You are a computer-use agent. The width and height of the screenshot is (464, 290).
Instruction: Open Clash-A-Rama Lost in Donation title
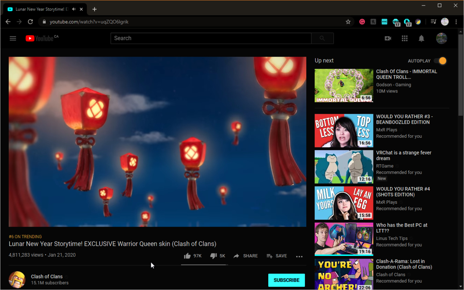pos(404,264)
